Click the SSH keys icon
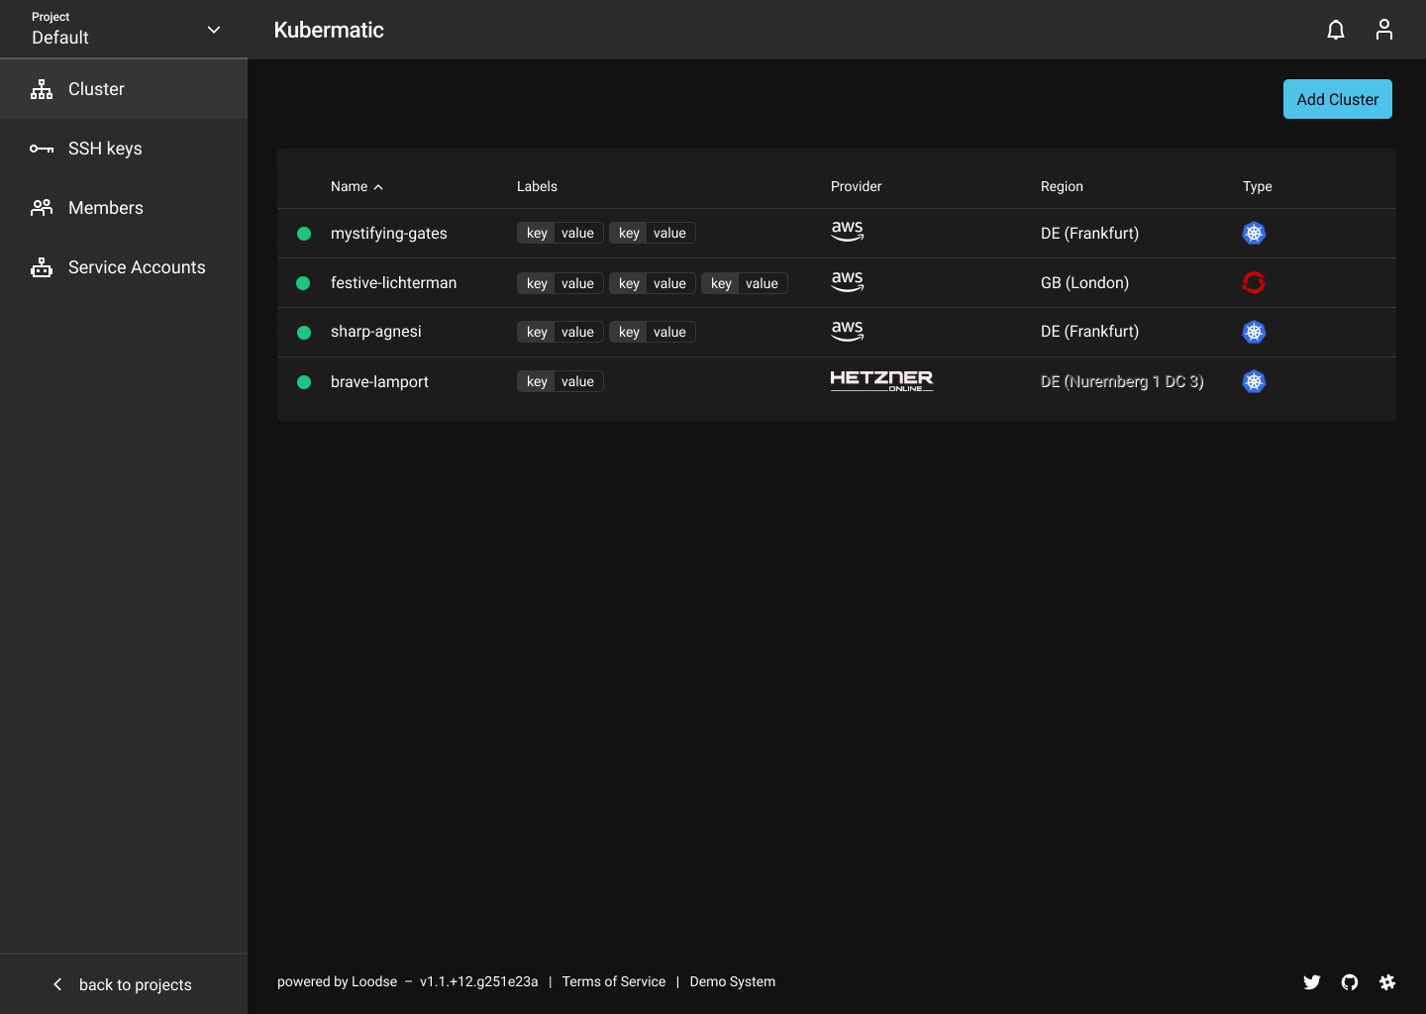Screen dimensions: 1426x1014 (41, 149)
